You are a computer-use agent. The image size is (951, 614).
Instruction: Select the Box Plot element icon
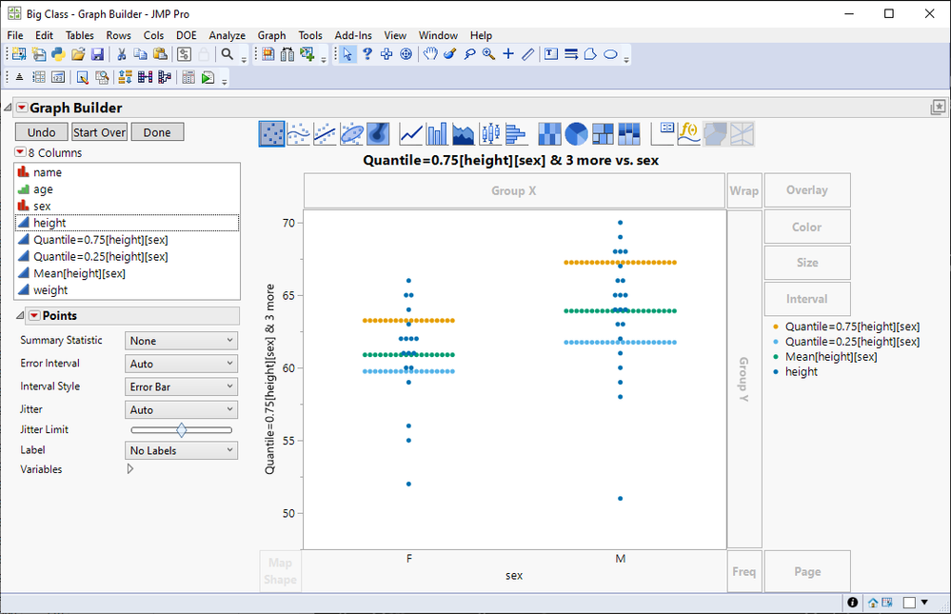click(x=489, y=133)
